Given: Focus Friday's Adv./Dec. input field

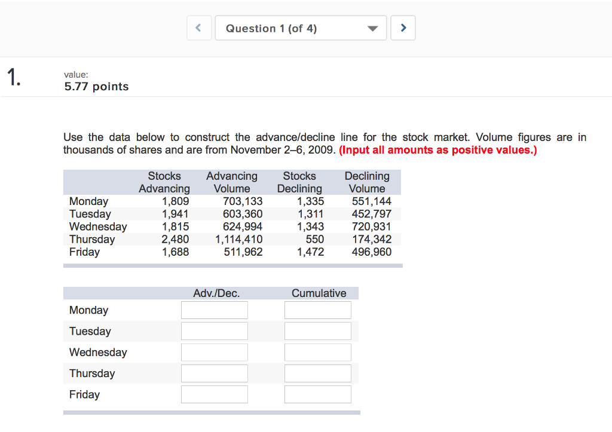Looking at the screenshot, I should [x=214, y=394].
